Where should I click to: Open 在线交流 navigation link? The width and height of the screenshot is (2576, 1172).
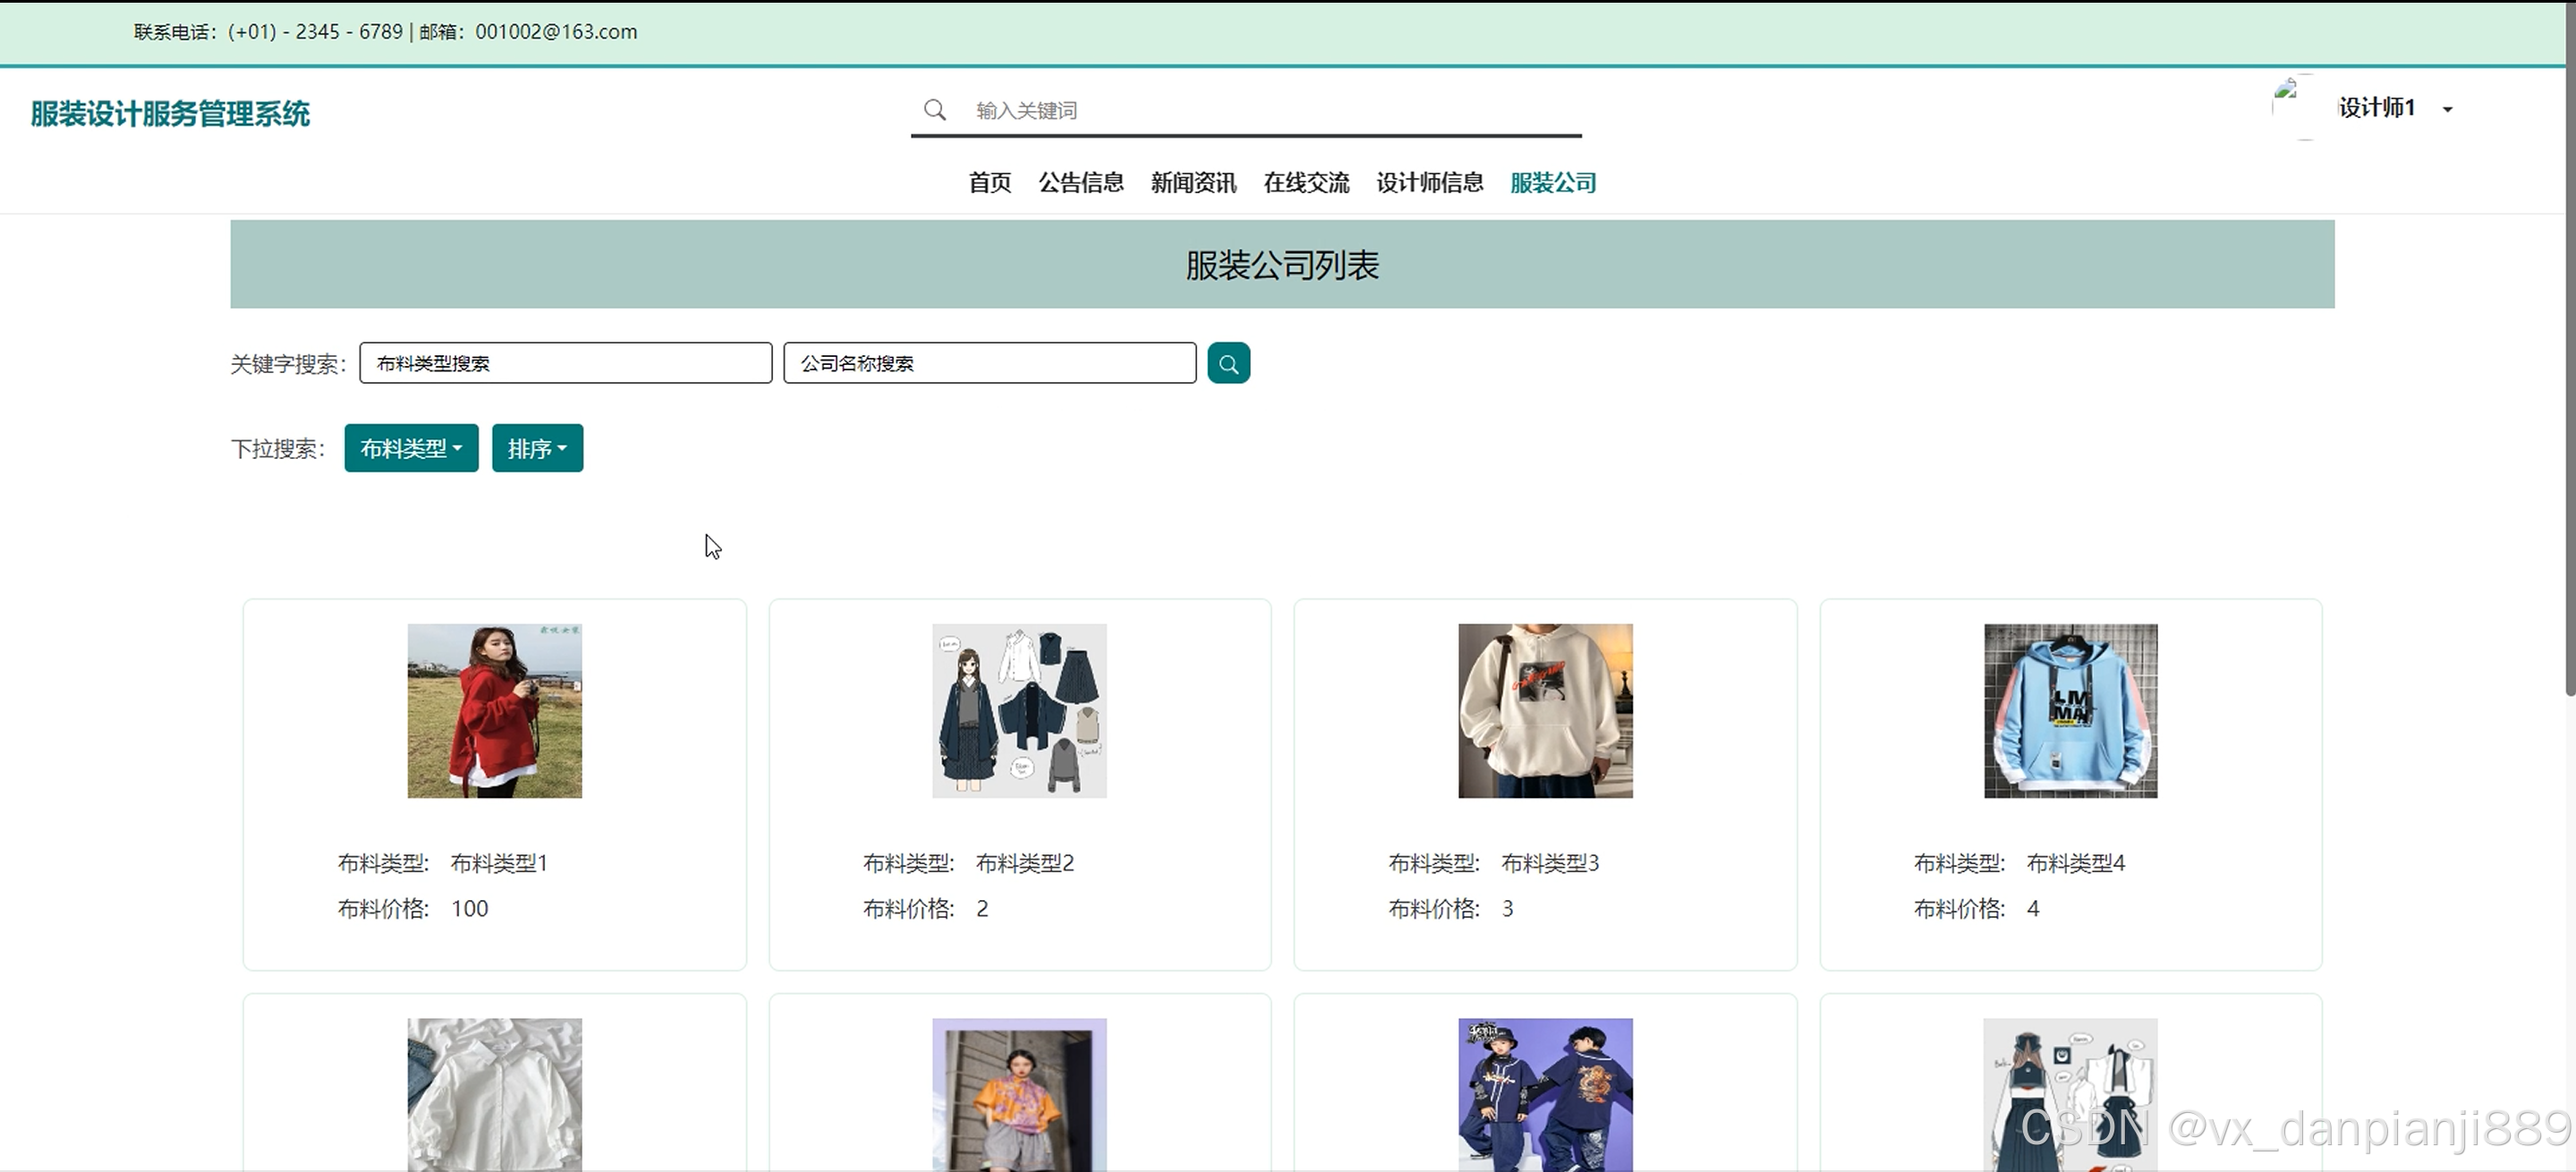coord(1306,183)
